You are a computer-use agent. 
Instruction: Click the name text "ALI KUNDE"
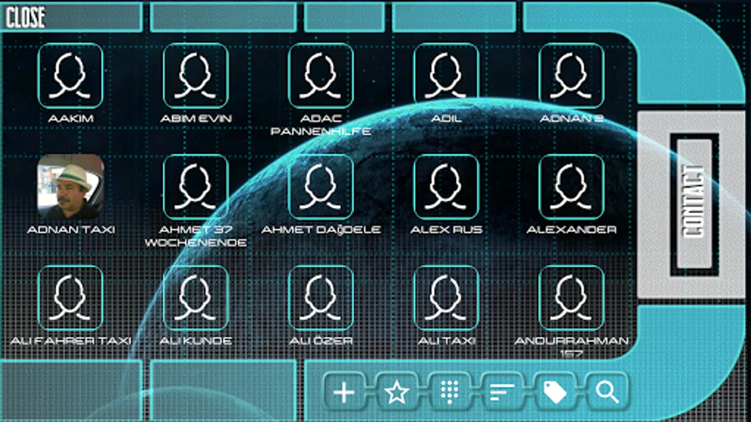pyautogui.click(x=196, y=340)
